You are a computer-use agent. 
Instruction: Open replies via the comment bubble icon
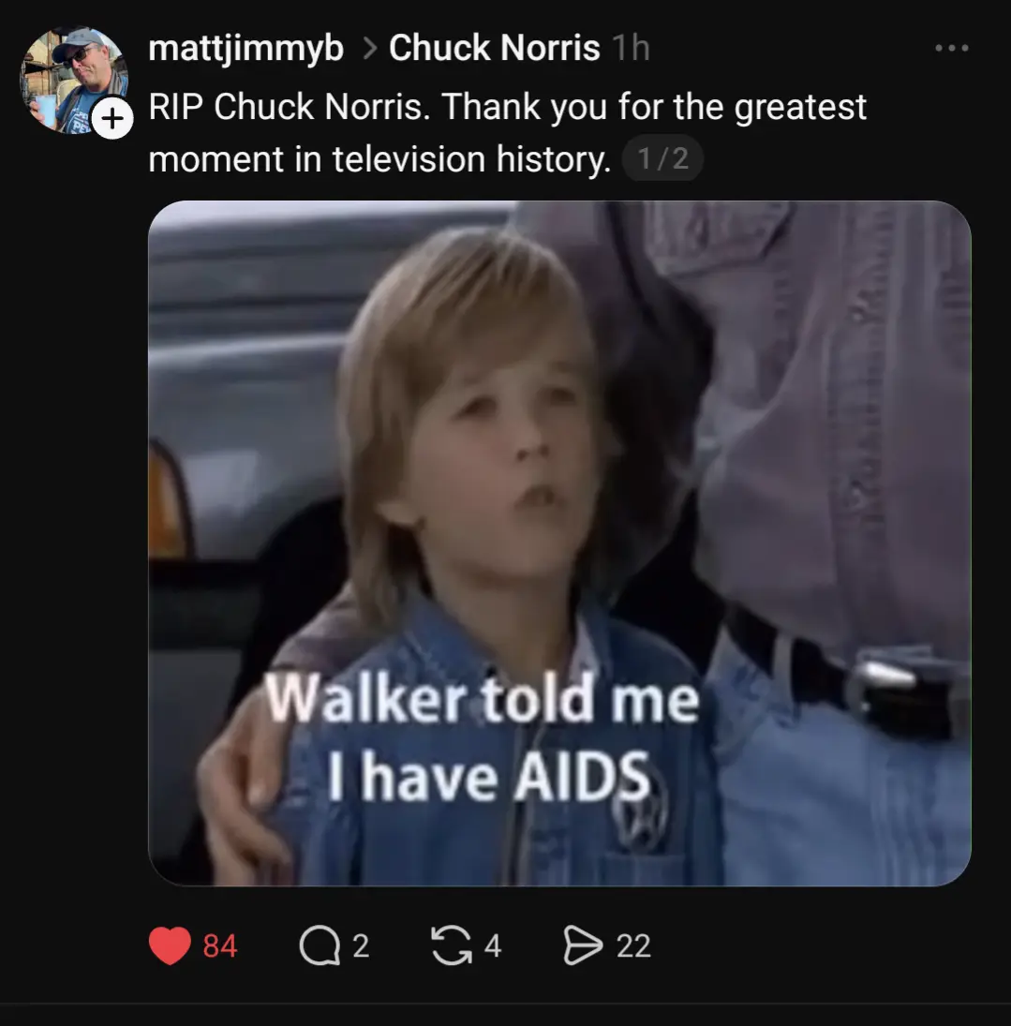tap(320, 946)
